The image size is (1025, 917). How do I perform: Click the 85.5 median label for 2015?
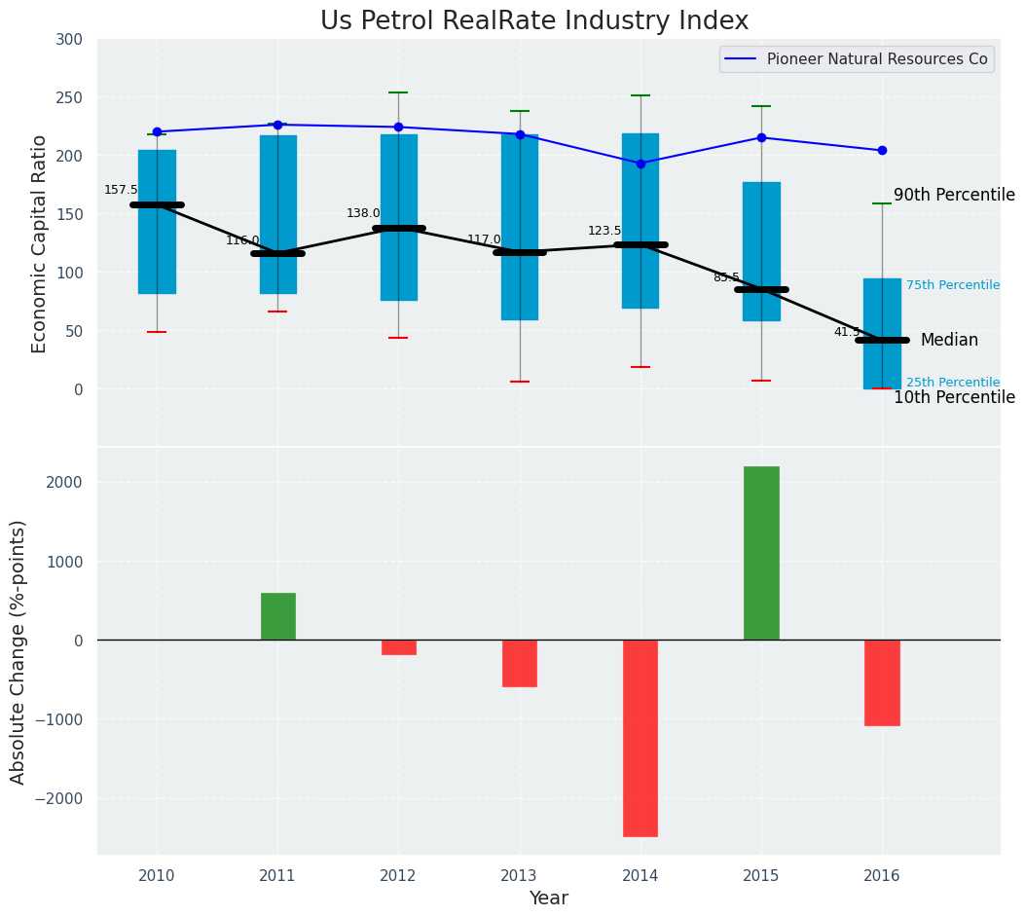pyautogui.click(x=726, y=277)
